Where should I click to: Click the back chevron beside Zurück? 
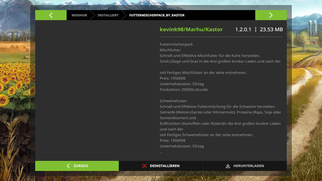tap(68, 166)
